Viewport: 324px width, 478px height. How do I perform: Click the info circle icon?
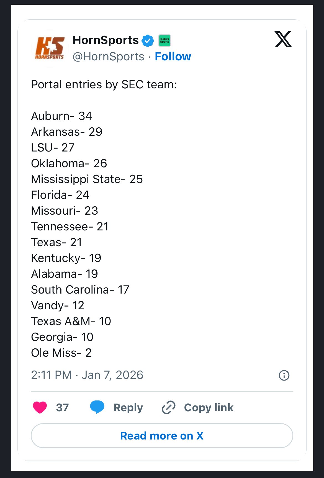(284, 376)
